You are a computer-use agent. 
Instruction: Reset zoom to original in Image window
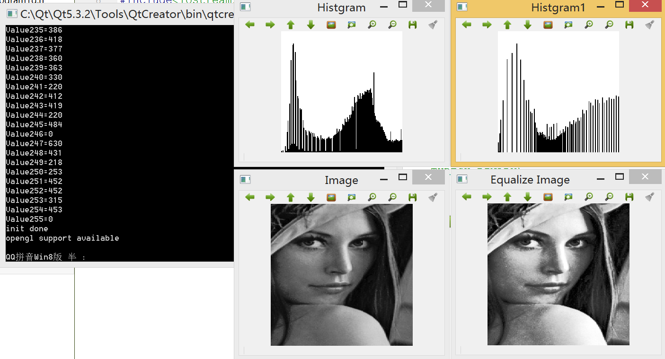pyautogui.click(x=331, y=197)
